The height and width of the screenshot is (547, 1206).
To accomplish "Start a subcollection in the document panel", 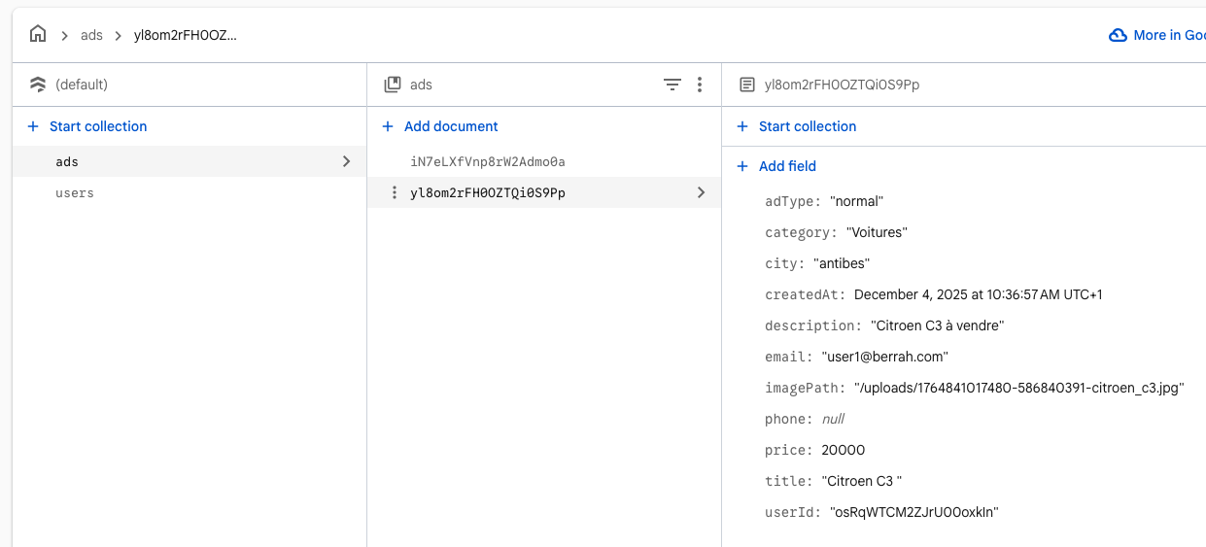I will (x=807, y=126).
